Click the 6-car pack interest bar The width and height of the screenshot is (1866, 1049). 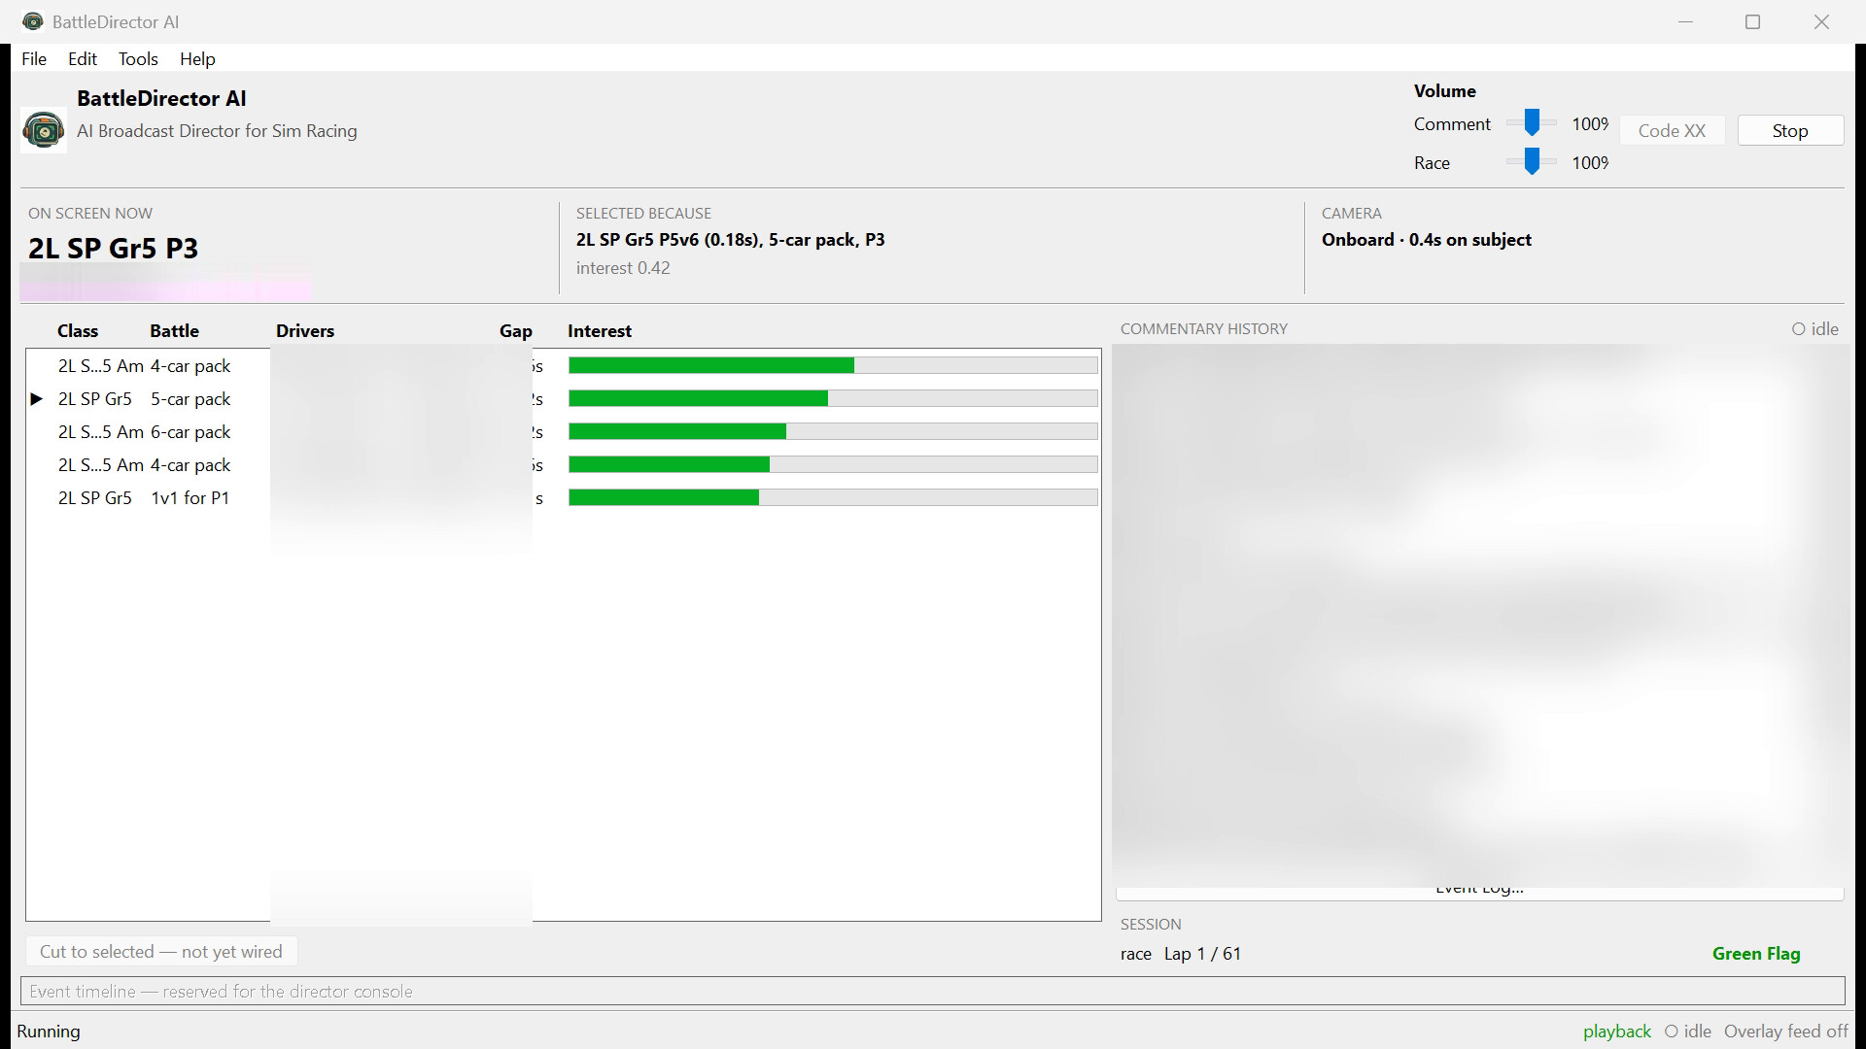pos(833,431)
